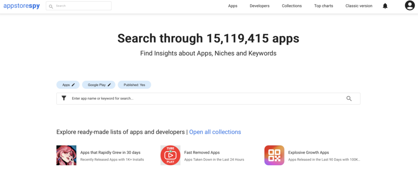
Task: Focus the app name or keyword search field
Action: pos(204,99)
